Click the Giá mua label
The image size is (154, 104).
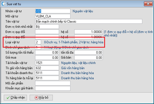point(11,57)
